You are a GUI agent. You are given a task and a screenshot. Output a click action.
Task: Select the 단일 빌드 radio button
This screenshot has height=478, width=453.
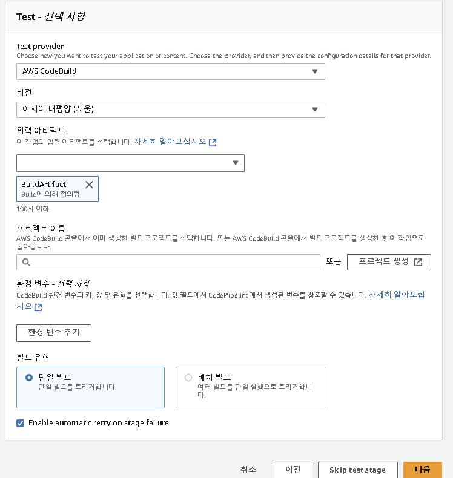pos(29,378)
